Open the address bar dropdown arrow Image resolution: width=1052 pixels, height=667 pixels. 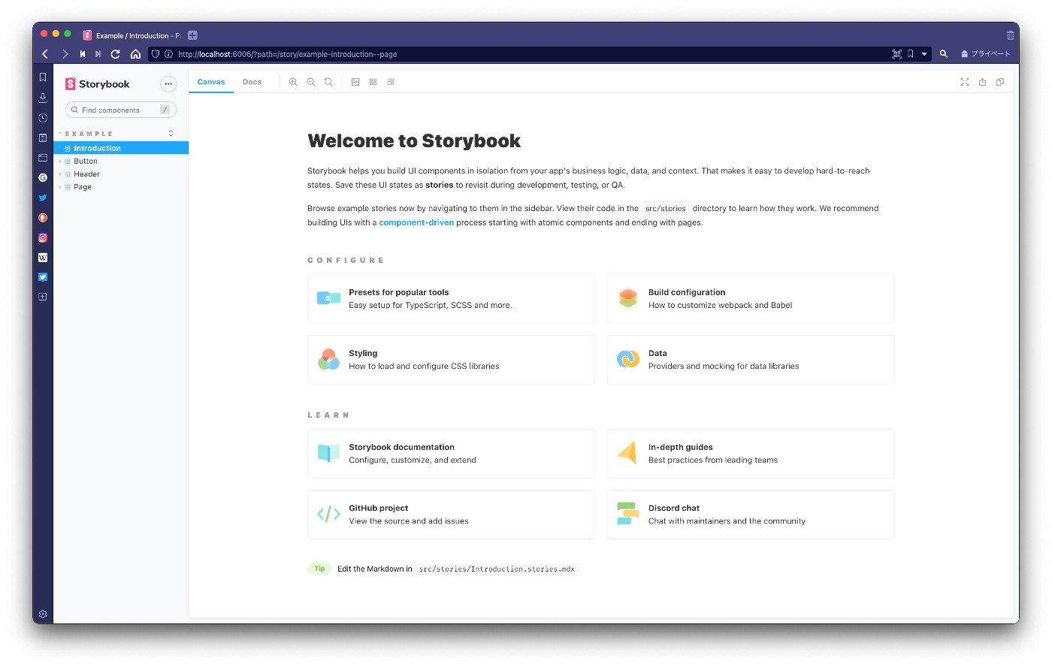point(924,54)
